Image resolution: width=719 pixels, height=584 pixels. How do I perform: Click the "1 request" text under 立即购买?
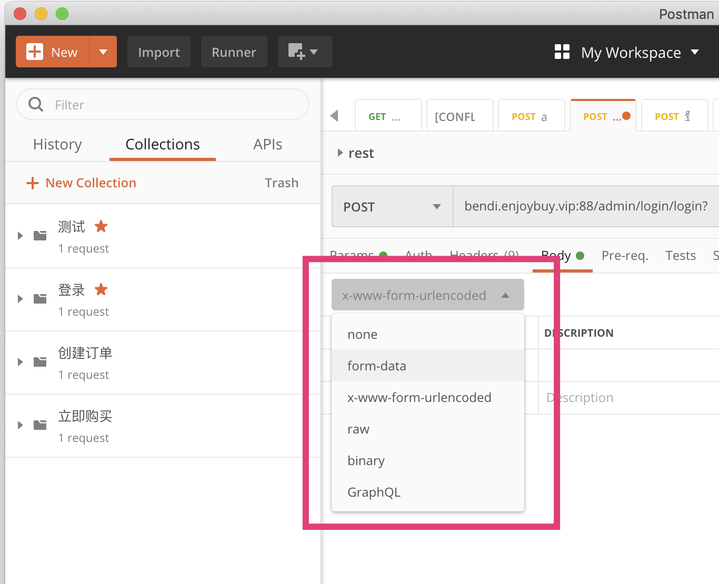(84, 438)
